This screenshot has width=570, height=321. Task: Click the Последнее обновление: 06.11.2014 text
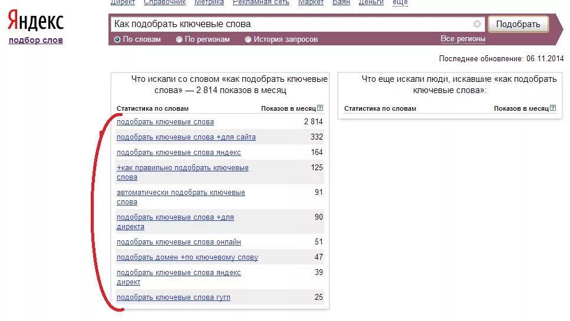501,58
